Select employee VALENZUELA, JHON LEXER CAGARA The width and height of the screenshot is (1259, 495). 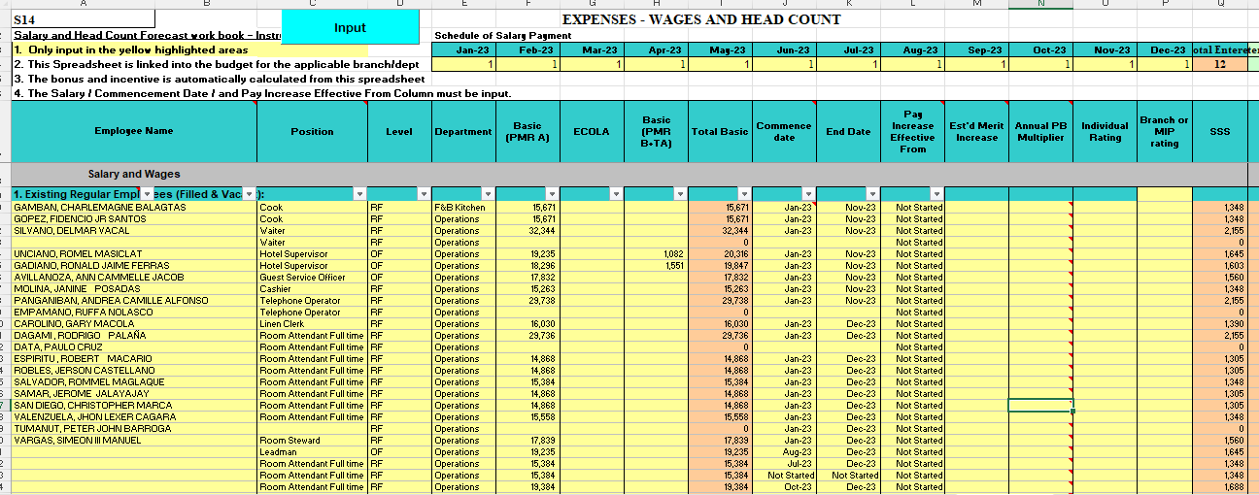[134, 417]
